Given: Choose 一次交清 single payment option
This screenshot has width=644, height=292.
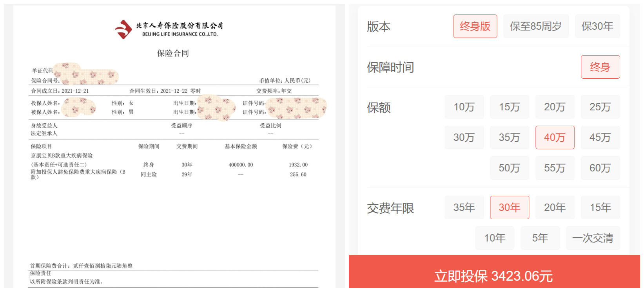Looking at the screenshot, I should click(x=593, y=238).
